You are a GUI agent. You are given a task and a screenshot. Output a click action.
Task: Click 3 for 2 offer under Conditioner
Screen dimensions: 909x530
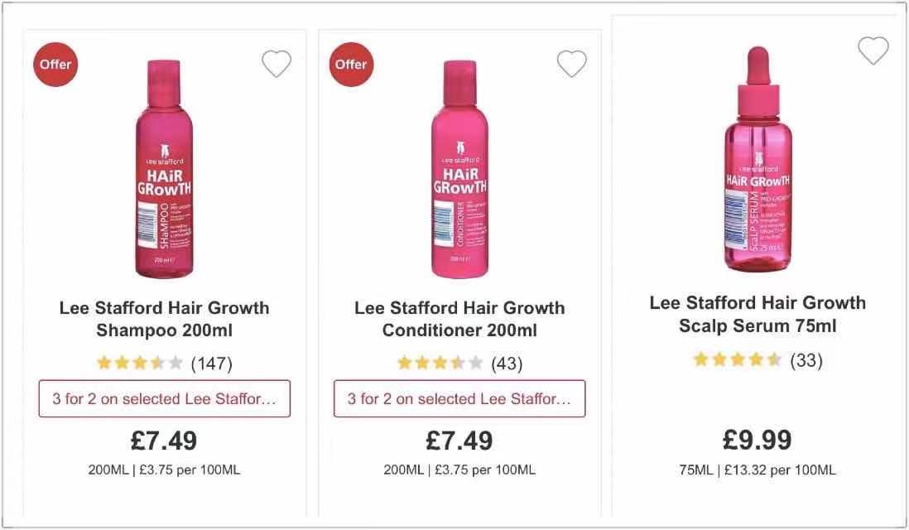[459, 398]
